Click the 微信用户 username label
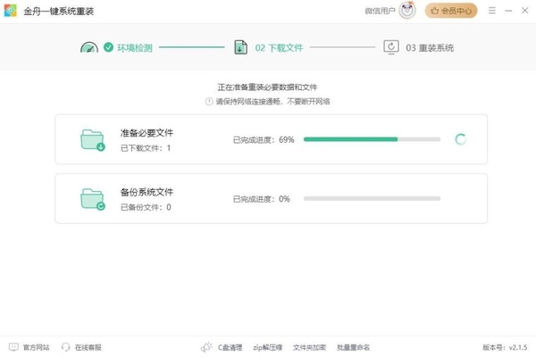536x357 pixels. (380, 11)
